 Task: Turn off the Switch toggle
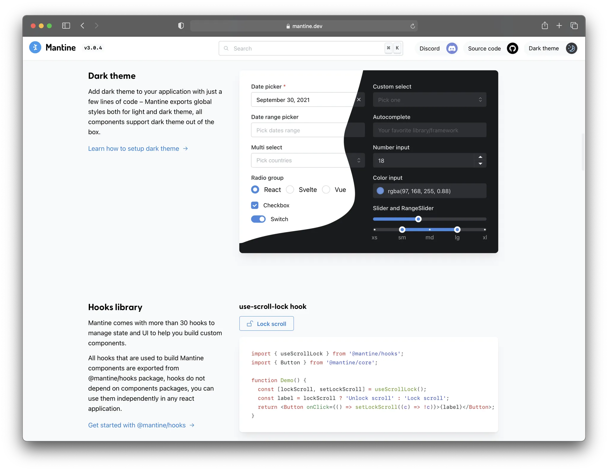[258, 219]
